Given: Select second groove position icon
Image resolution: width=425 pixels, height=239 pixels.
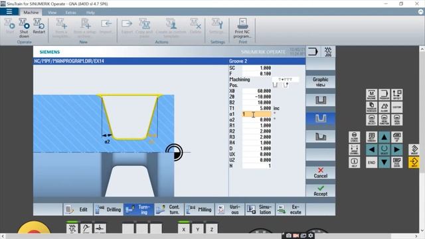Looking at the screenshot, I should coord(286,85).
